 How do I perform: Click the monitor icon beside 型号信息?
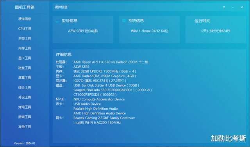(x=57, y=21)
